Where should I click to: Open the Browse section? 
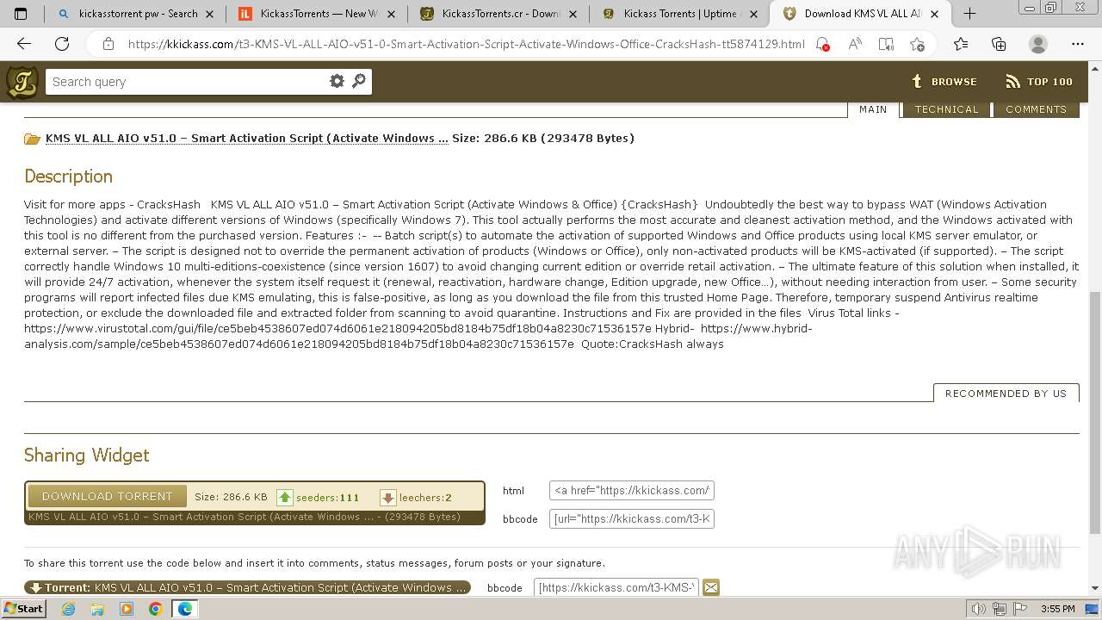944,82
